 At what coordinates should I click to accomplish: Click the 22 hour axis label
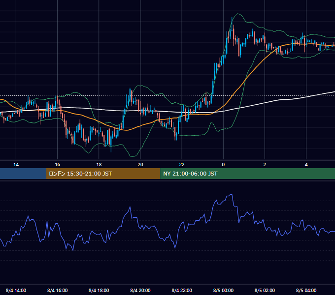pos(182,165)
